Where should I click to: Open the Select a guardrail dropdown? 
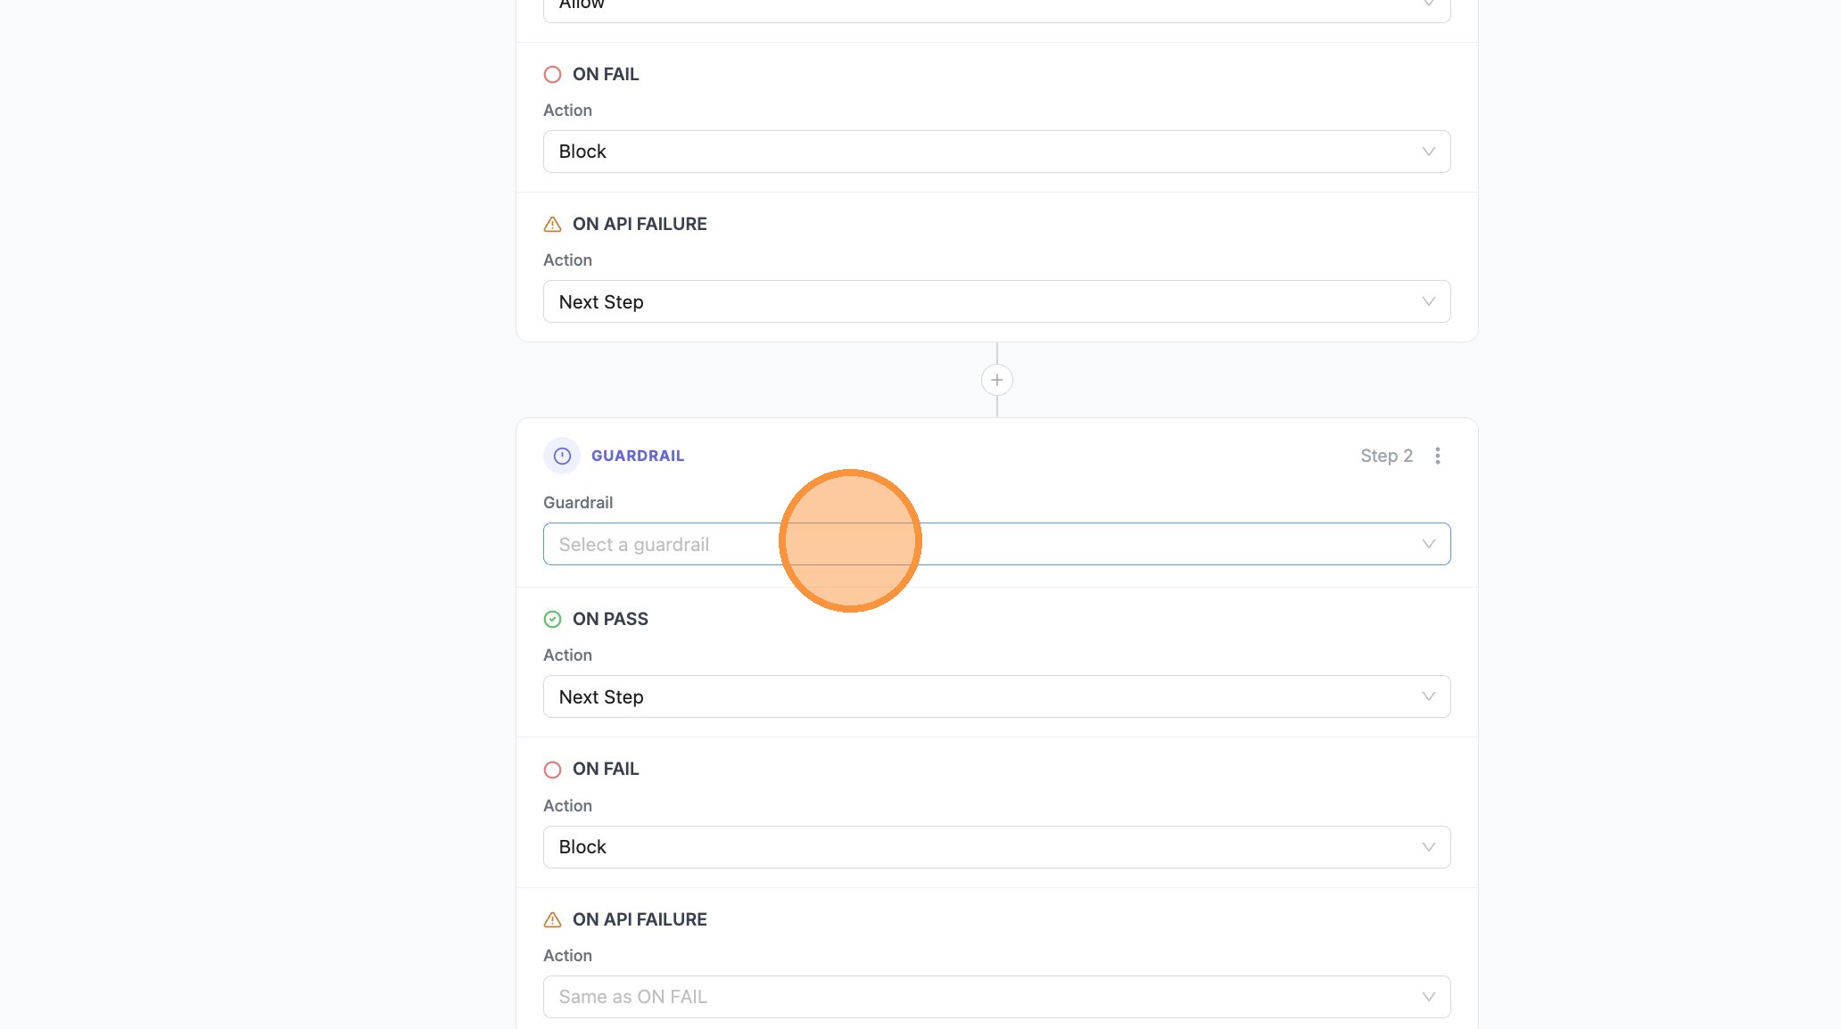[x=996, y=544]
